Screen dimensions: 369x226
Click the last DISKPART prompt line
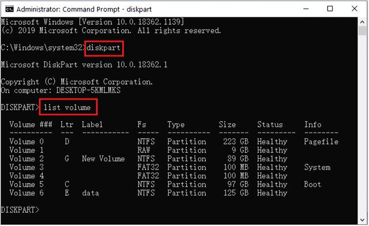20,210
